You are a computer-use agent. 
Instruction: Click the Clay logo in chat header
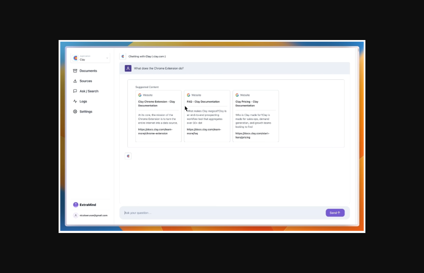coord(123,56)
